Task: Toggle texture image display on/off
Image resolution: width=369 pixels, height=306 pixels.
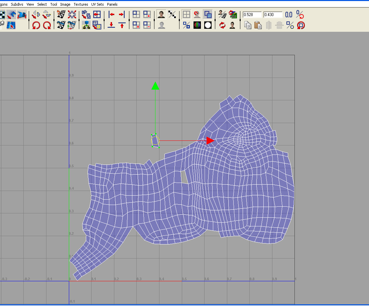Action: click(162, 14)
